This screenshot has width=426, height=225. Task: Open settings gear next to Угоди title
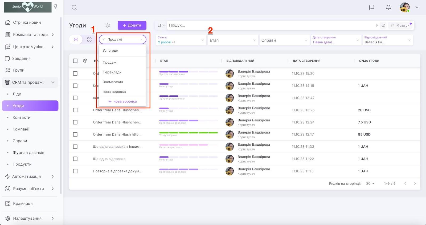pyautogui.click(x=108, y=25)
